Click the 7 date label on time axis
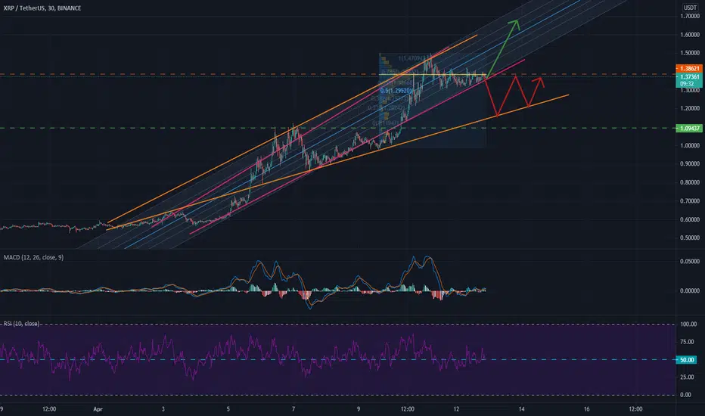705x416 pixels. pos(293,409)
